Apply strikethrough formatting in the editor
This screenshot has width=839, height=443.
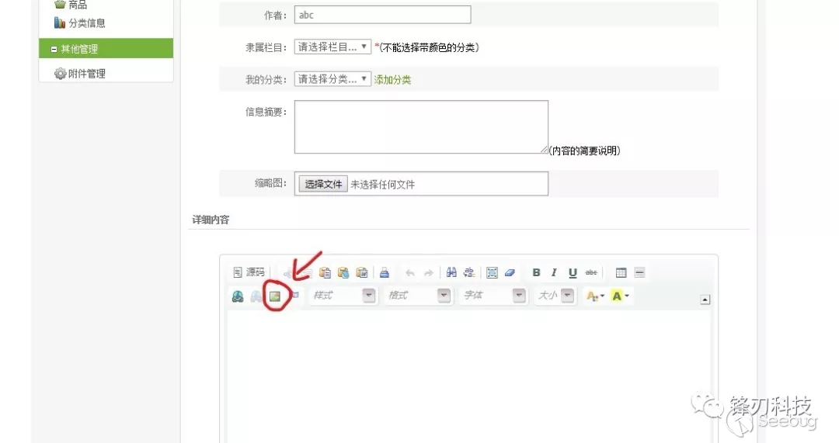tap(591, 272)
